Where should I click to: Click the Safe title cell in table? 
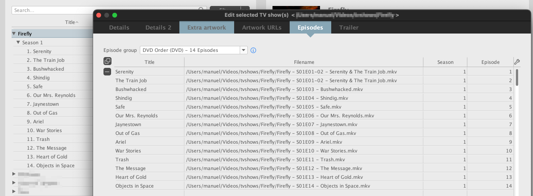149,107
